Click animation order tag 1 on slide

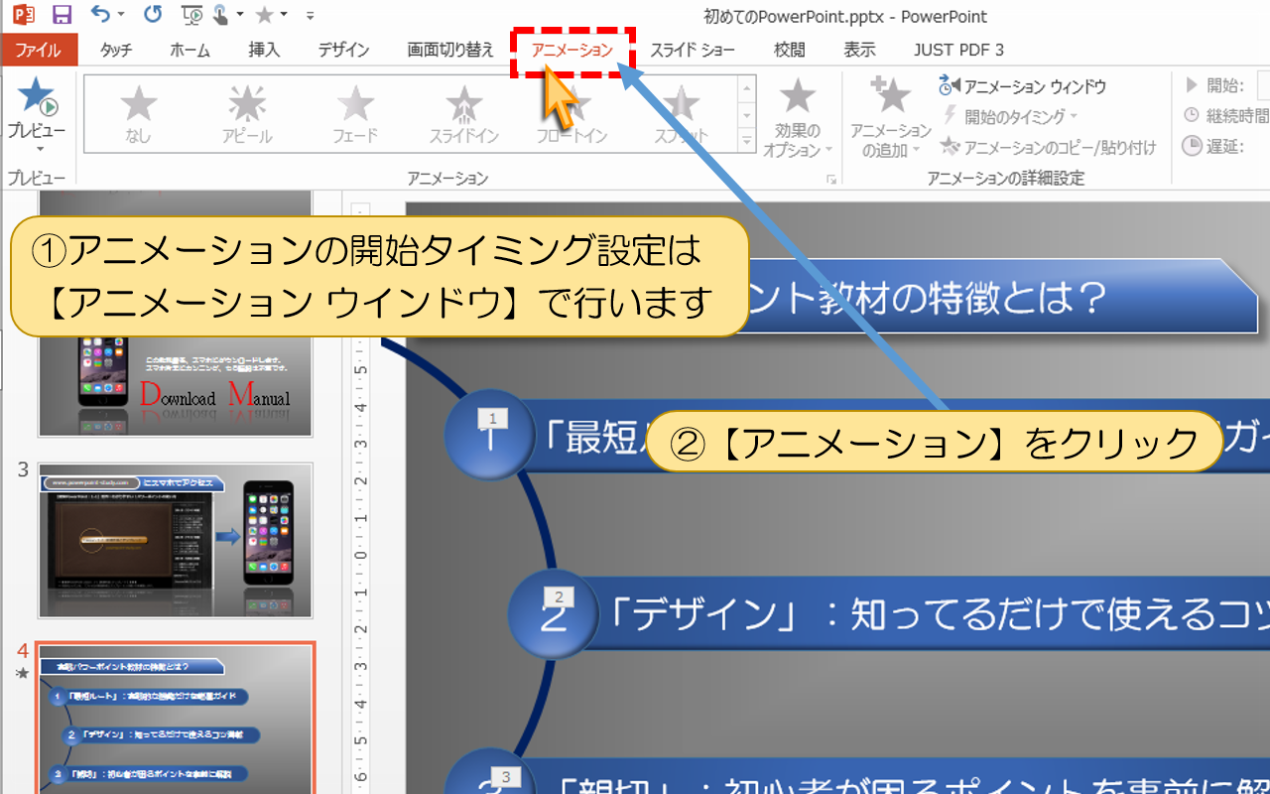[x=493, y=418]
